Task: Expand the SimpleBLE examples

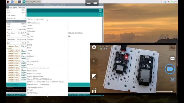Action: [47, 39]
